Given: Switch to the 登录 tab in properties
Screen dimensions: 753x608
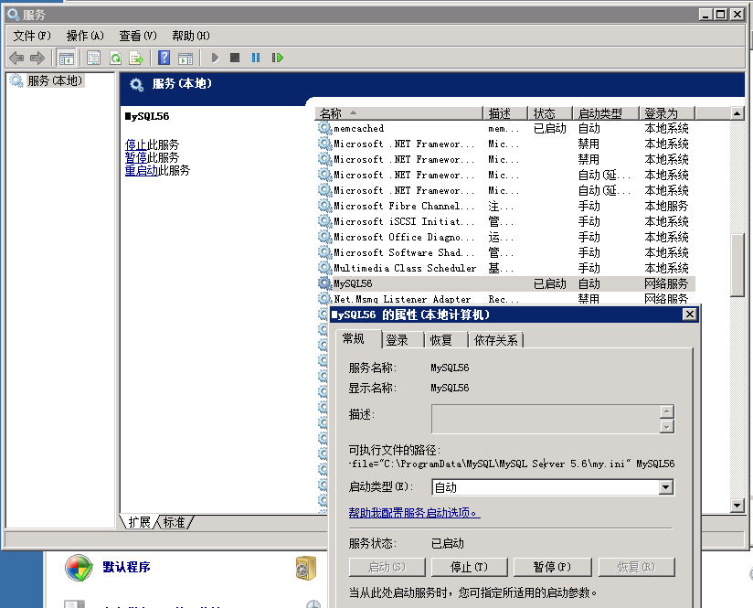Looking at the screenshot, I should click(x=402, y=340).
